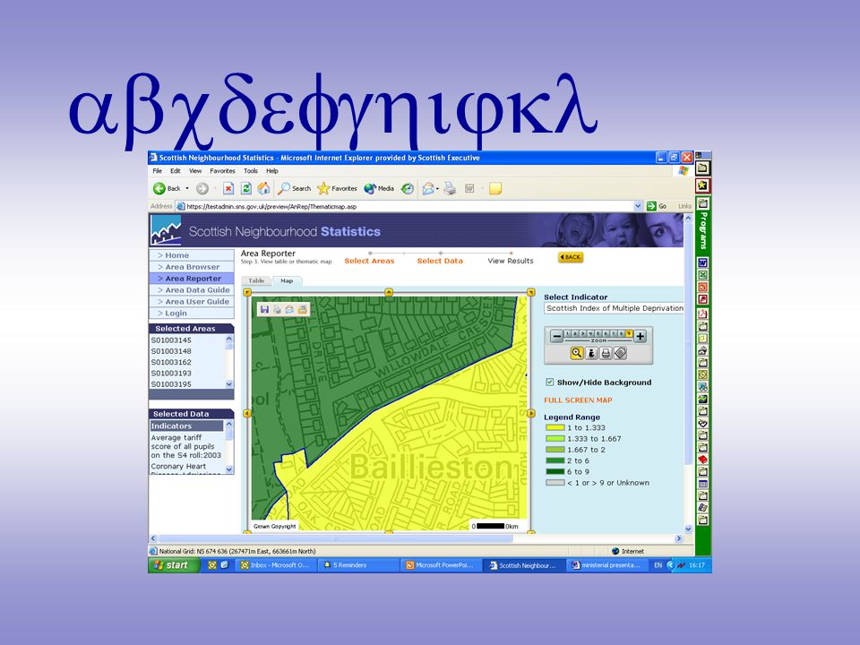Click the red Stop loading icon

(228, 189)
